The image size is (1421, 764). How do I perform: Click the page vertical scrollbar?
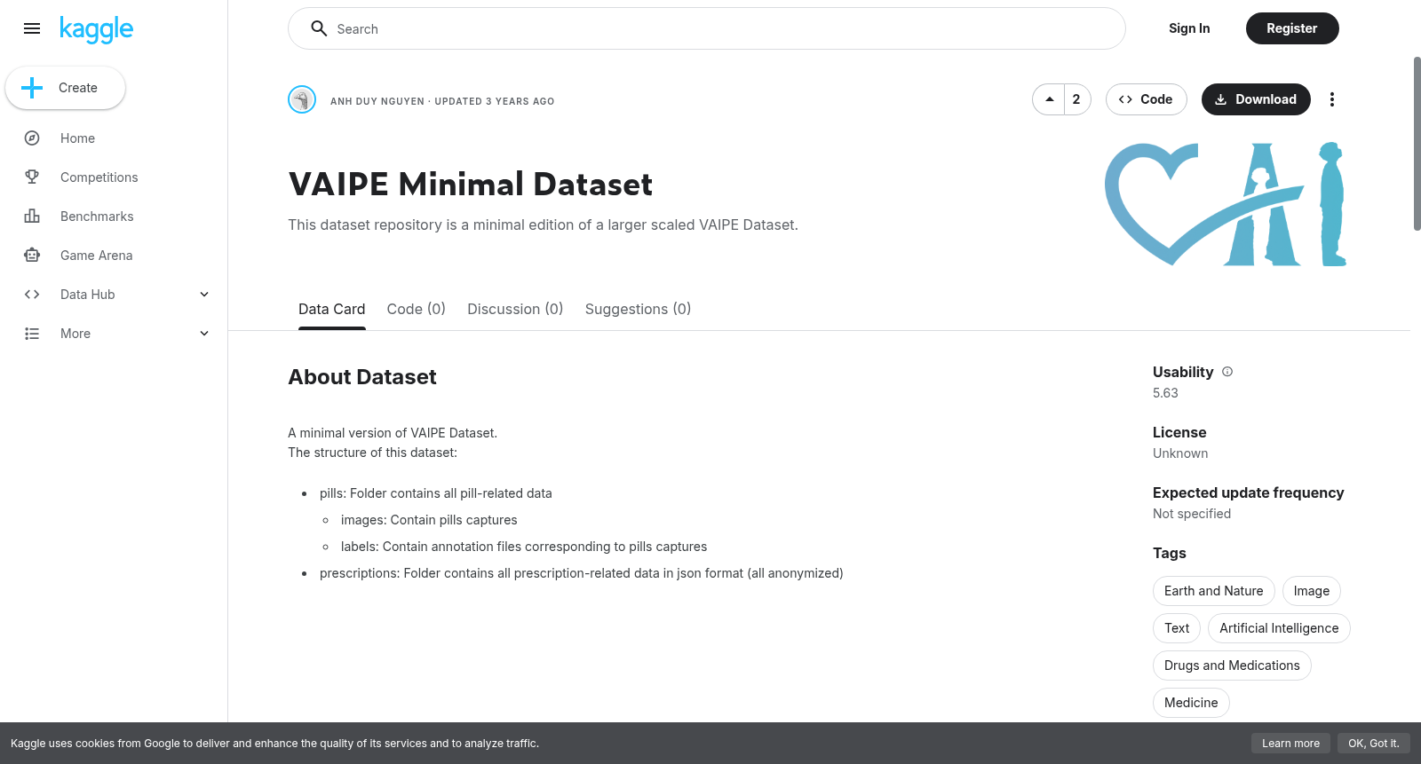click(x=1417, y=144)
